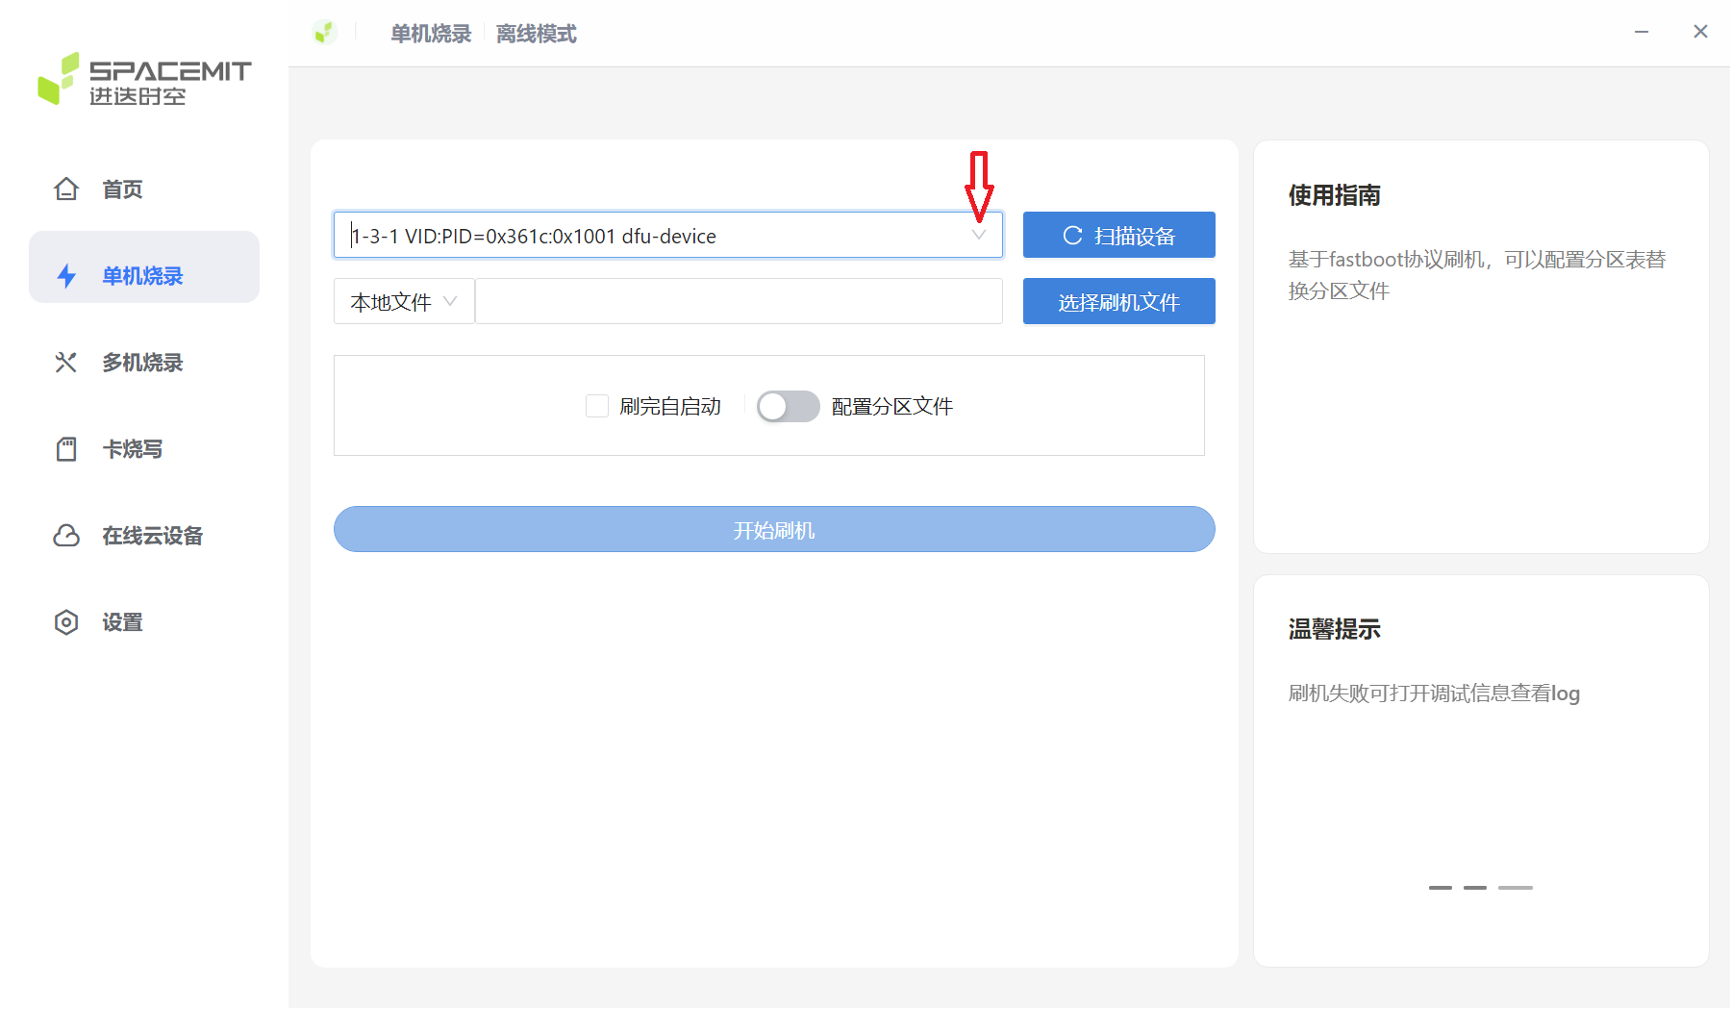
Task: Click the SD card icon for 卡烧写
Action: click(x=66, y=449)
